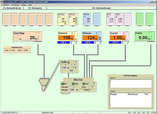Image resolution: width=157 pixels, height=114 pixels.
Task: Open the Anlage menu
Action: pyautogui.click(x=24, y=5)
